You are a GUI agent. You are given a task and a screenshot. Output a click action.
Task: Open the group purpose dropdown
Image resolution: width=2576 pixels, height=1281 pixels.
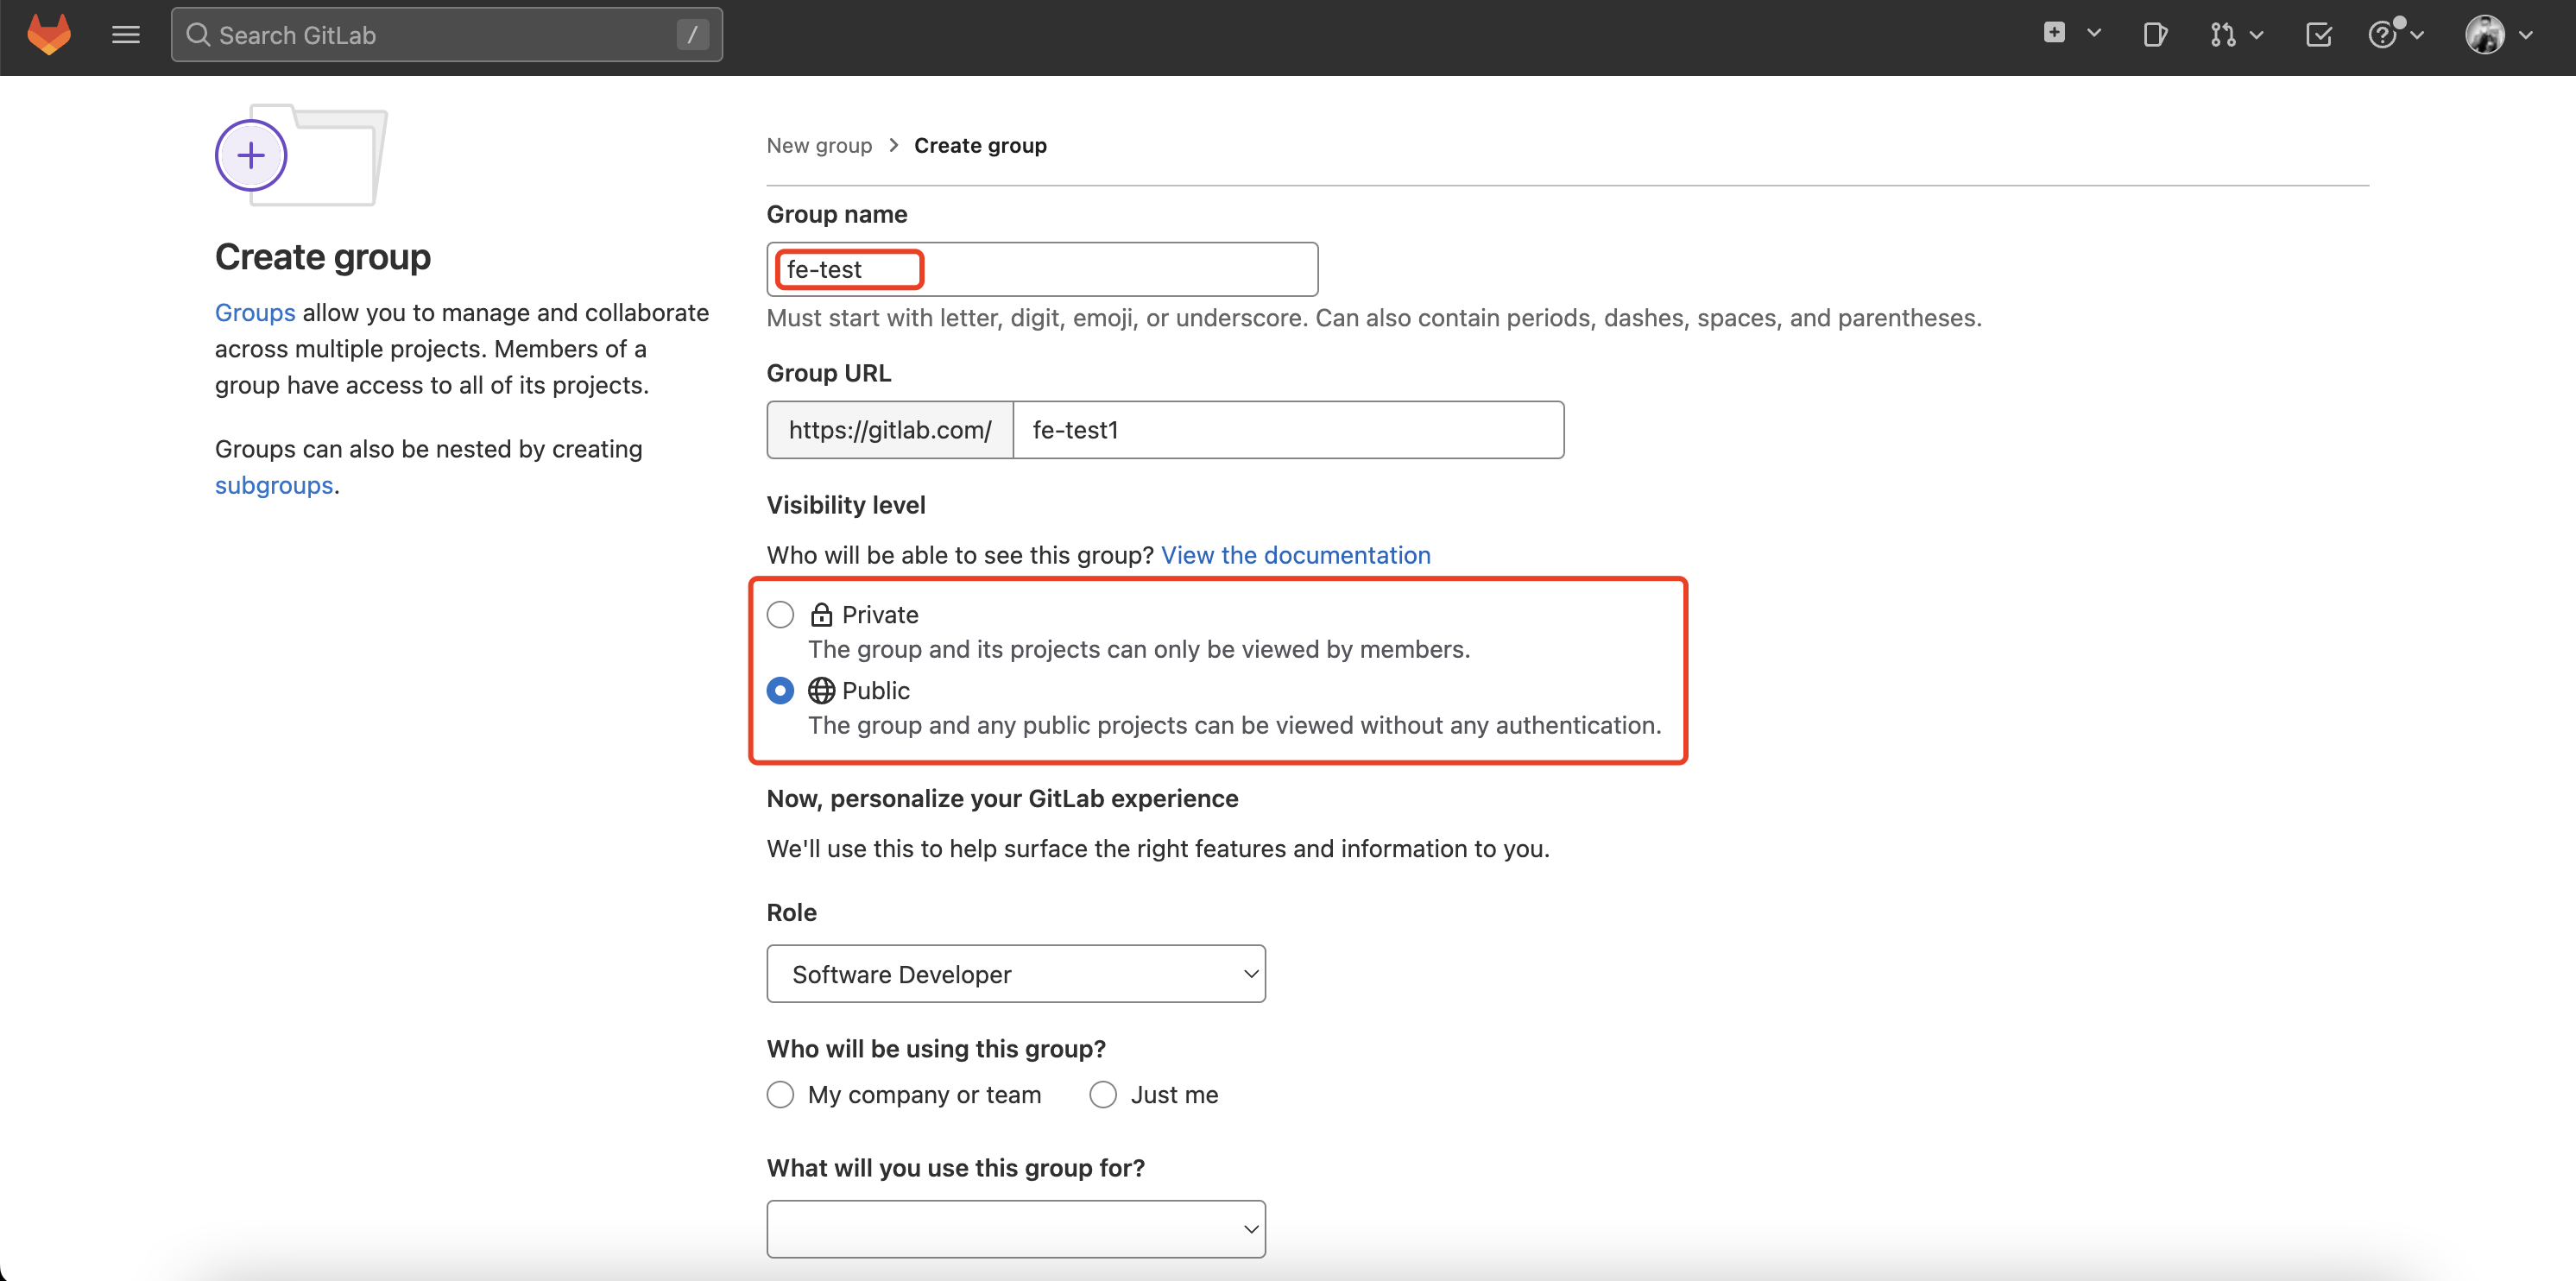[1015, 1229]
